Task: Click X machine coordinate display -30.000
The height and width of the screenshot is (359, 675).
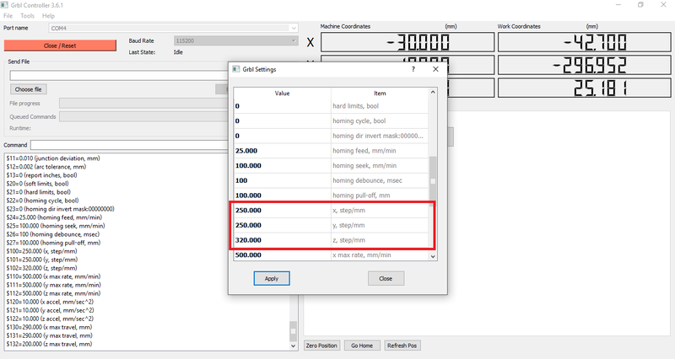Action: [408, 43]
